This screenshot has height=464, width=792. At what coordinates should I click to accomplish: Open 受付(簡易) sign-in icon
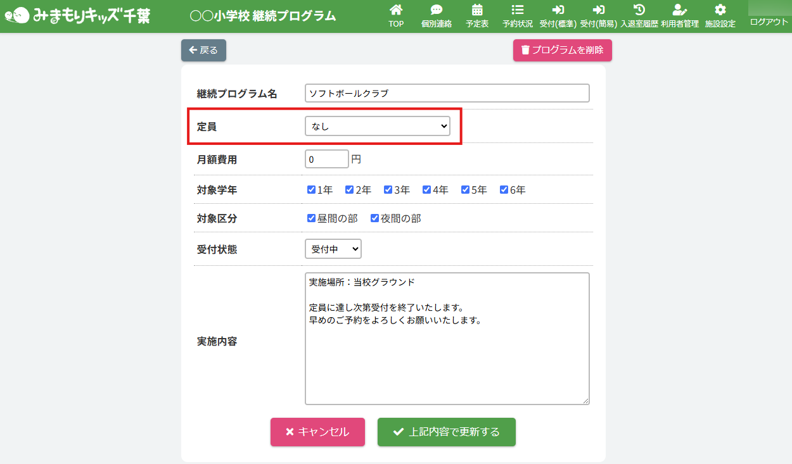tap(598, 10)
